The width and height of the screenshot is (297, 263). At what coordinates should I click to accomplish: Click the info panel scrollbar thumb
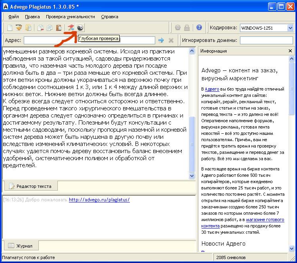(x=291, y=89)
